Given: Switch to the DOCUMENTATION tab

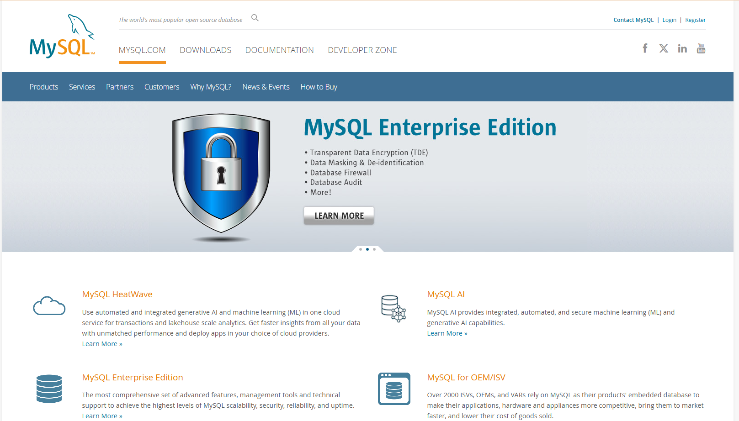Looking at the screenshot, I should pyautogui.click(x=280, y=50).
